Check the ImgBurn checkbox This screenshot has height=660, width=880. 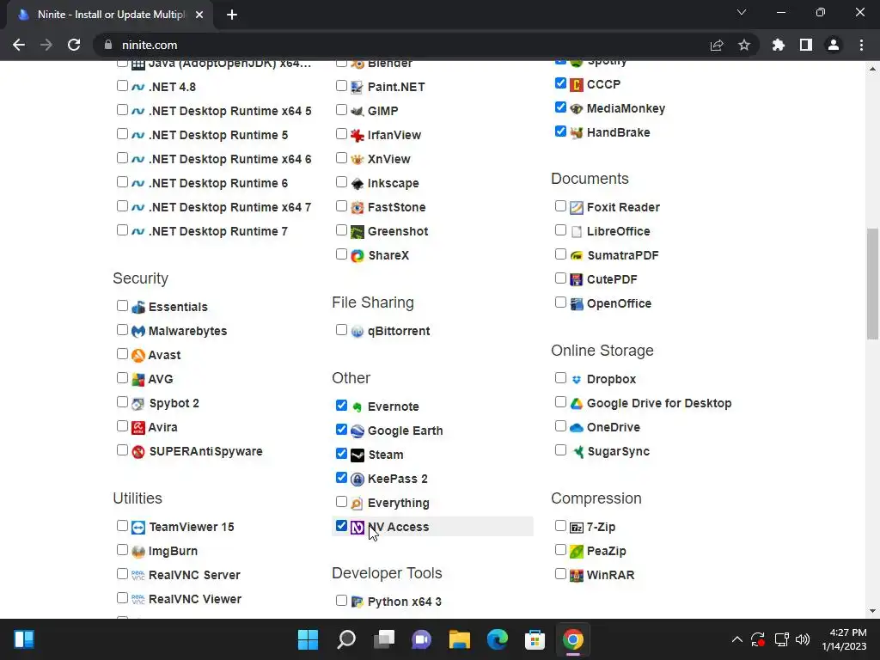(x=122, y=550)
